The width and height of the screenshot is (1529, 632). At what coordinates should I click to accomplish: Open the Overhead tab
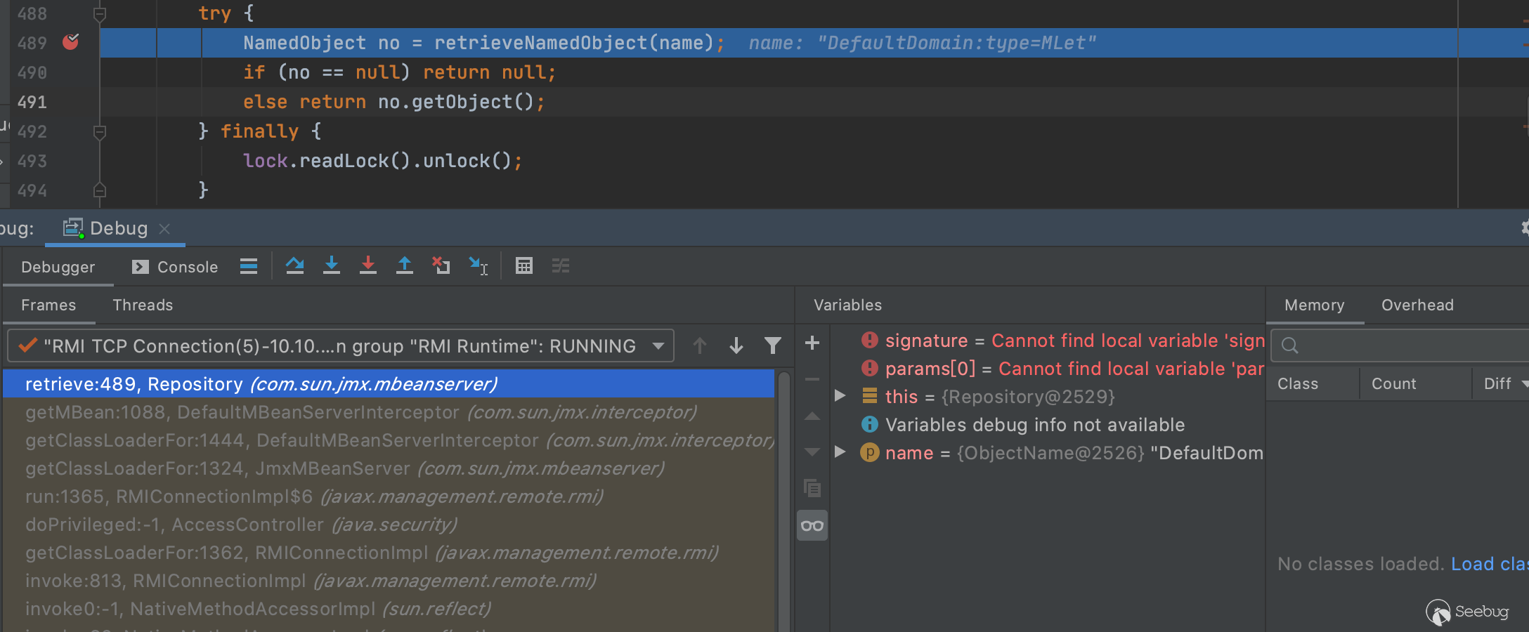[x=1417, y=305]
